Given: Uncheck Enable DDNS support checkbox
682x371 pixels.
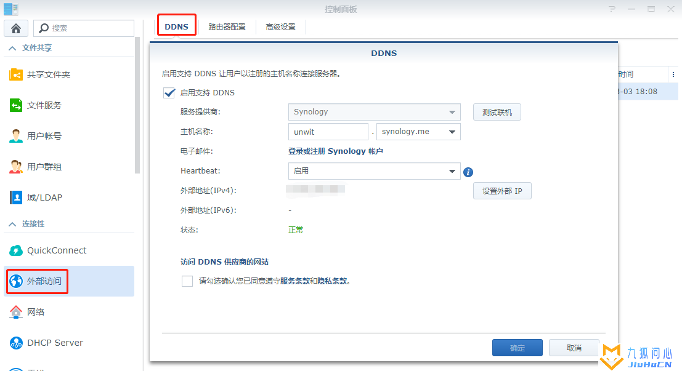Looking at the screenshot, I should point(169,92).
